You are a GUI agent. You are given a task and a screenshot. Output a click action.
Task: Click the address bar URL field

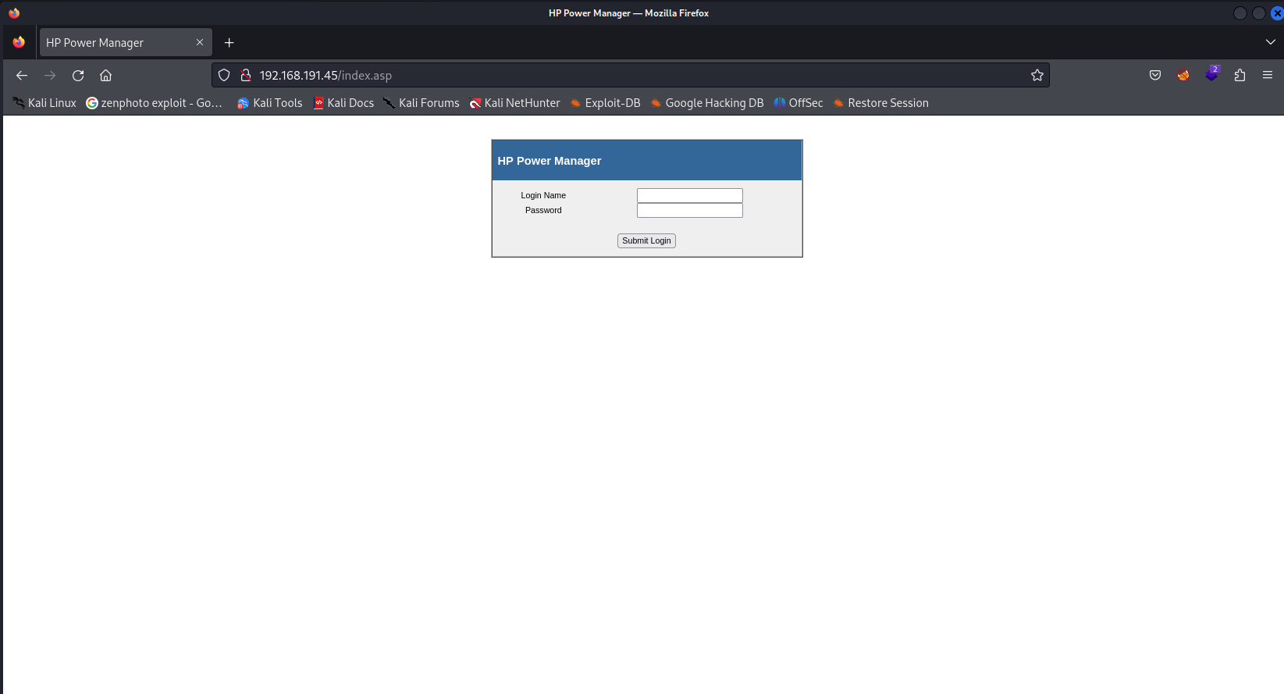(624, 76)
